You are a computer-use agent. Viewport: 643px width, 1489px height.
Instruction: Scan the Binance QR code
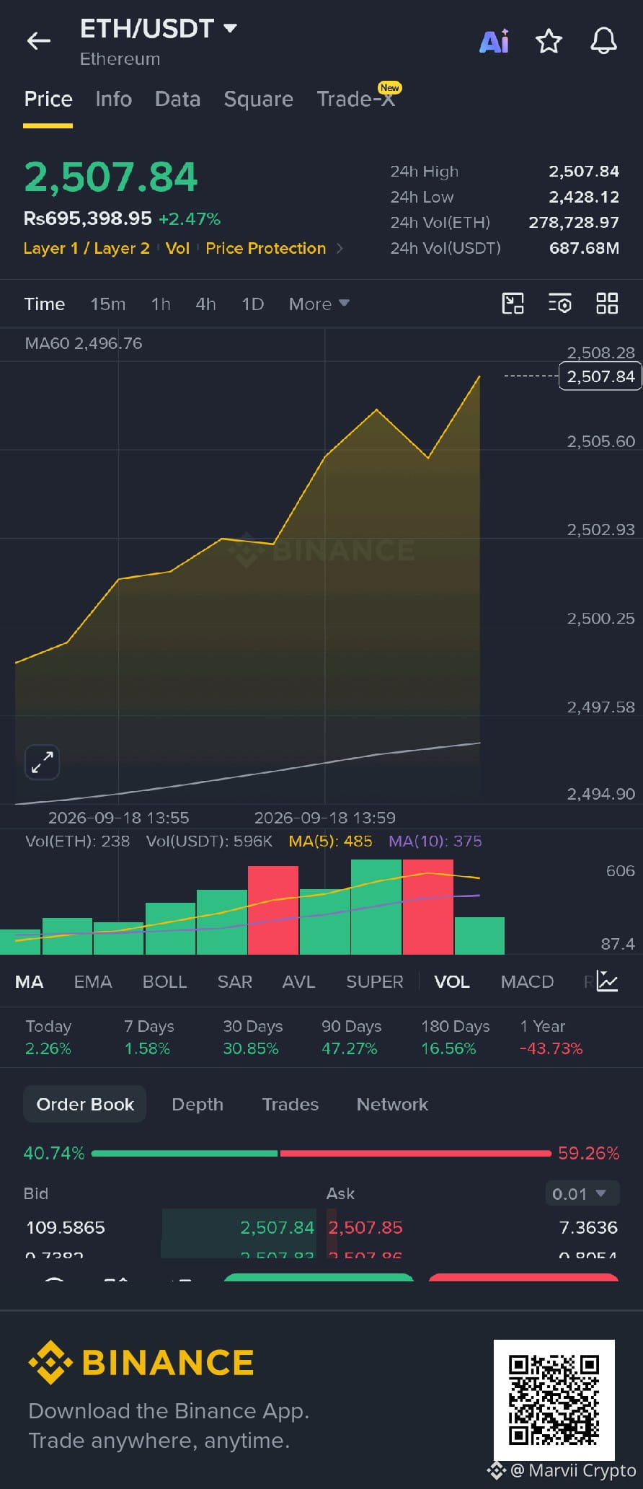554,1400
